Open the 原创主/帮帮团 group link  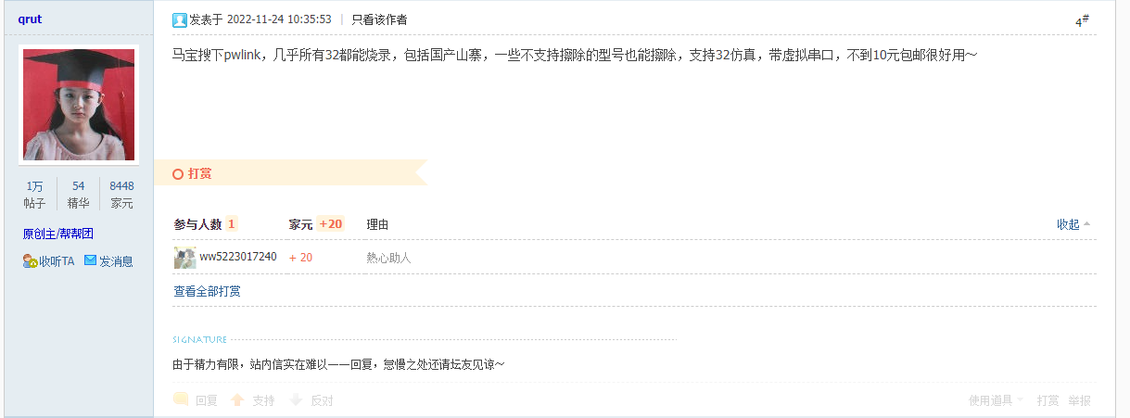58,234
